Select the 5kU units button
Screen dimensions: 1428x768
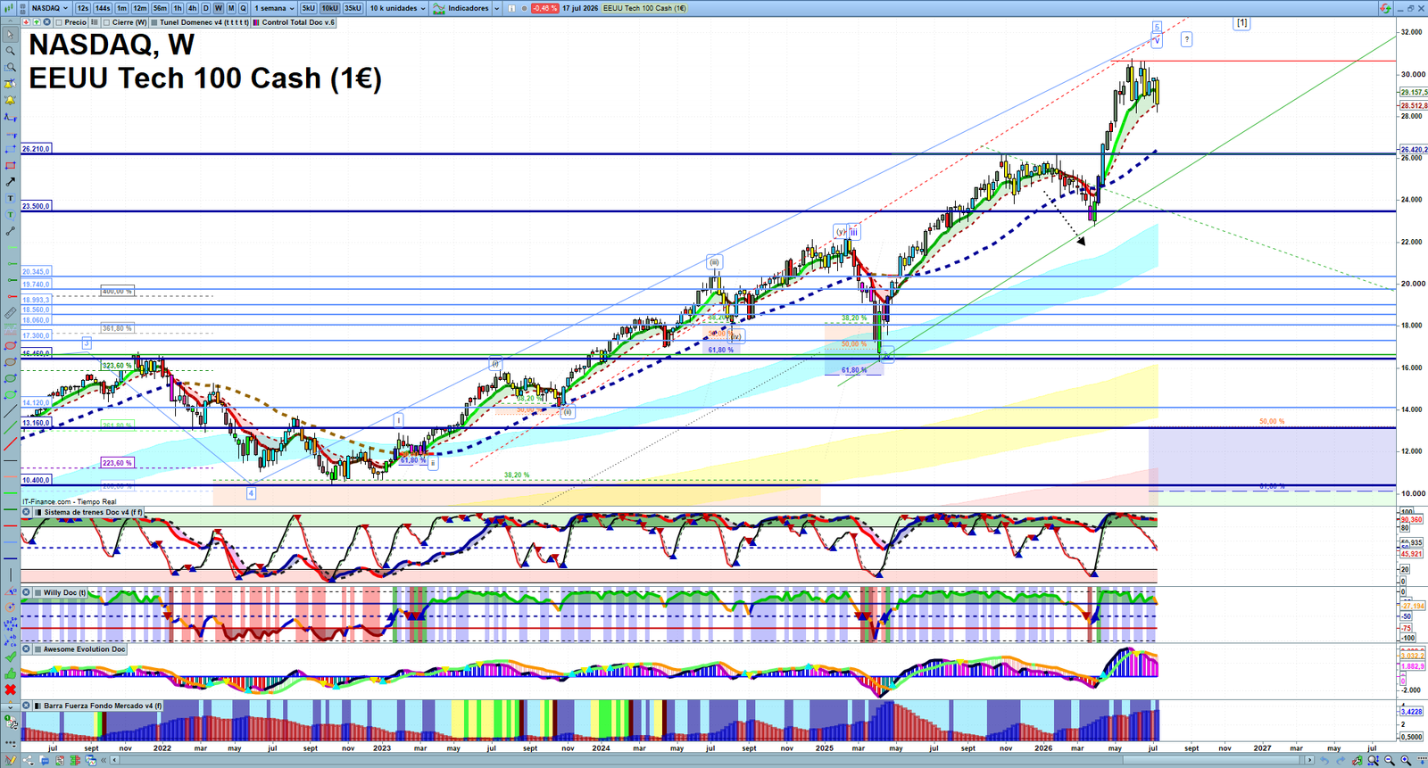308,8
